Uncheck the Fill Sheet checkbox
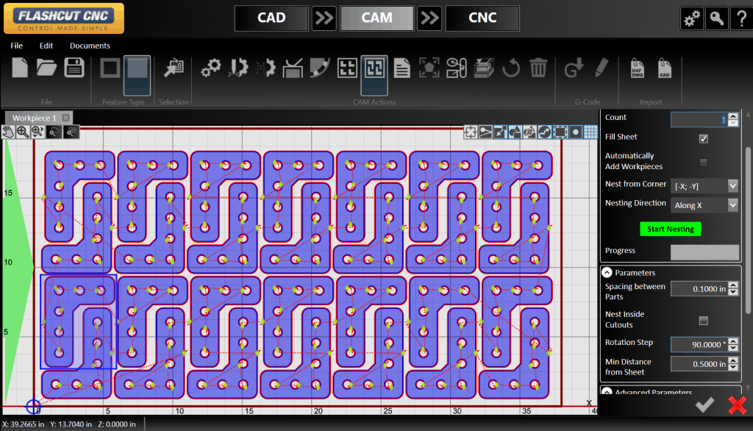 click(704, 138)
